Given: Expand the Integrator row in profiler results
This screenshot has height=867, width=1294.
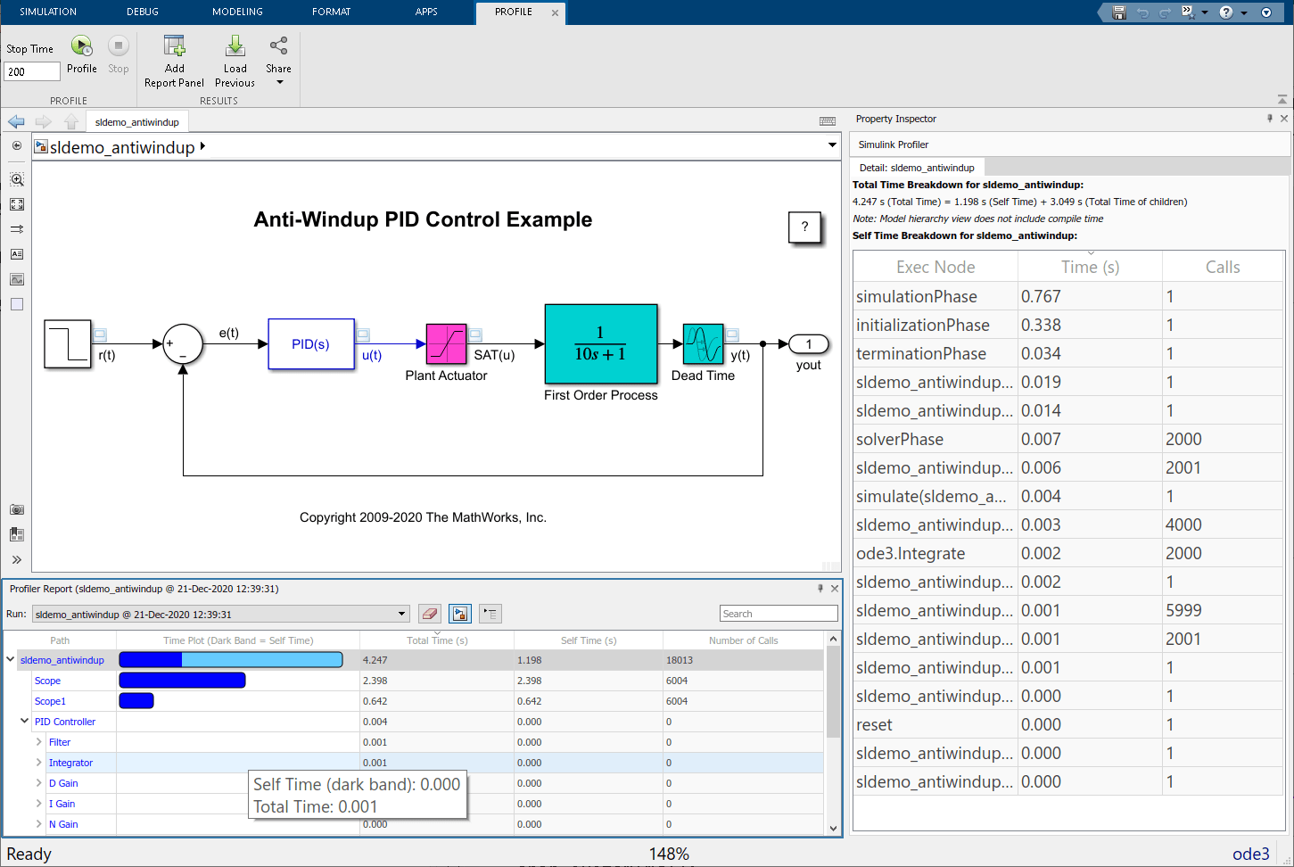Looking at the screenshot, I should pos(39,763).
